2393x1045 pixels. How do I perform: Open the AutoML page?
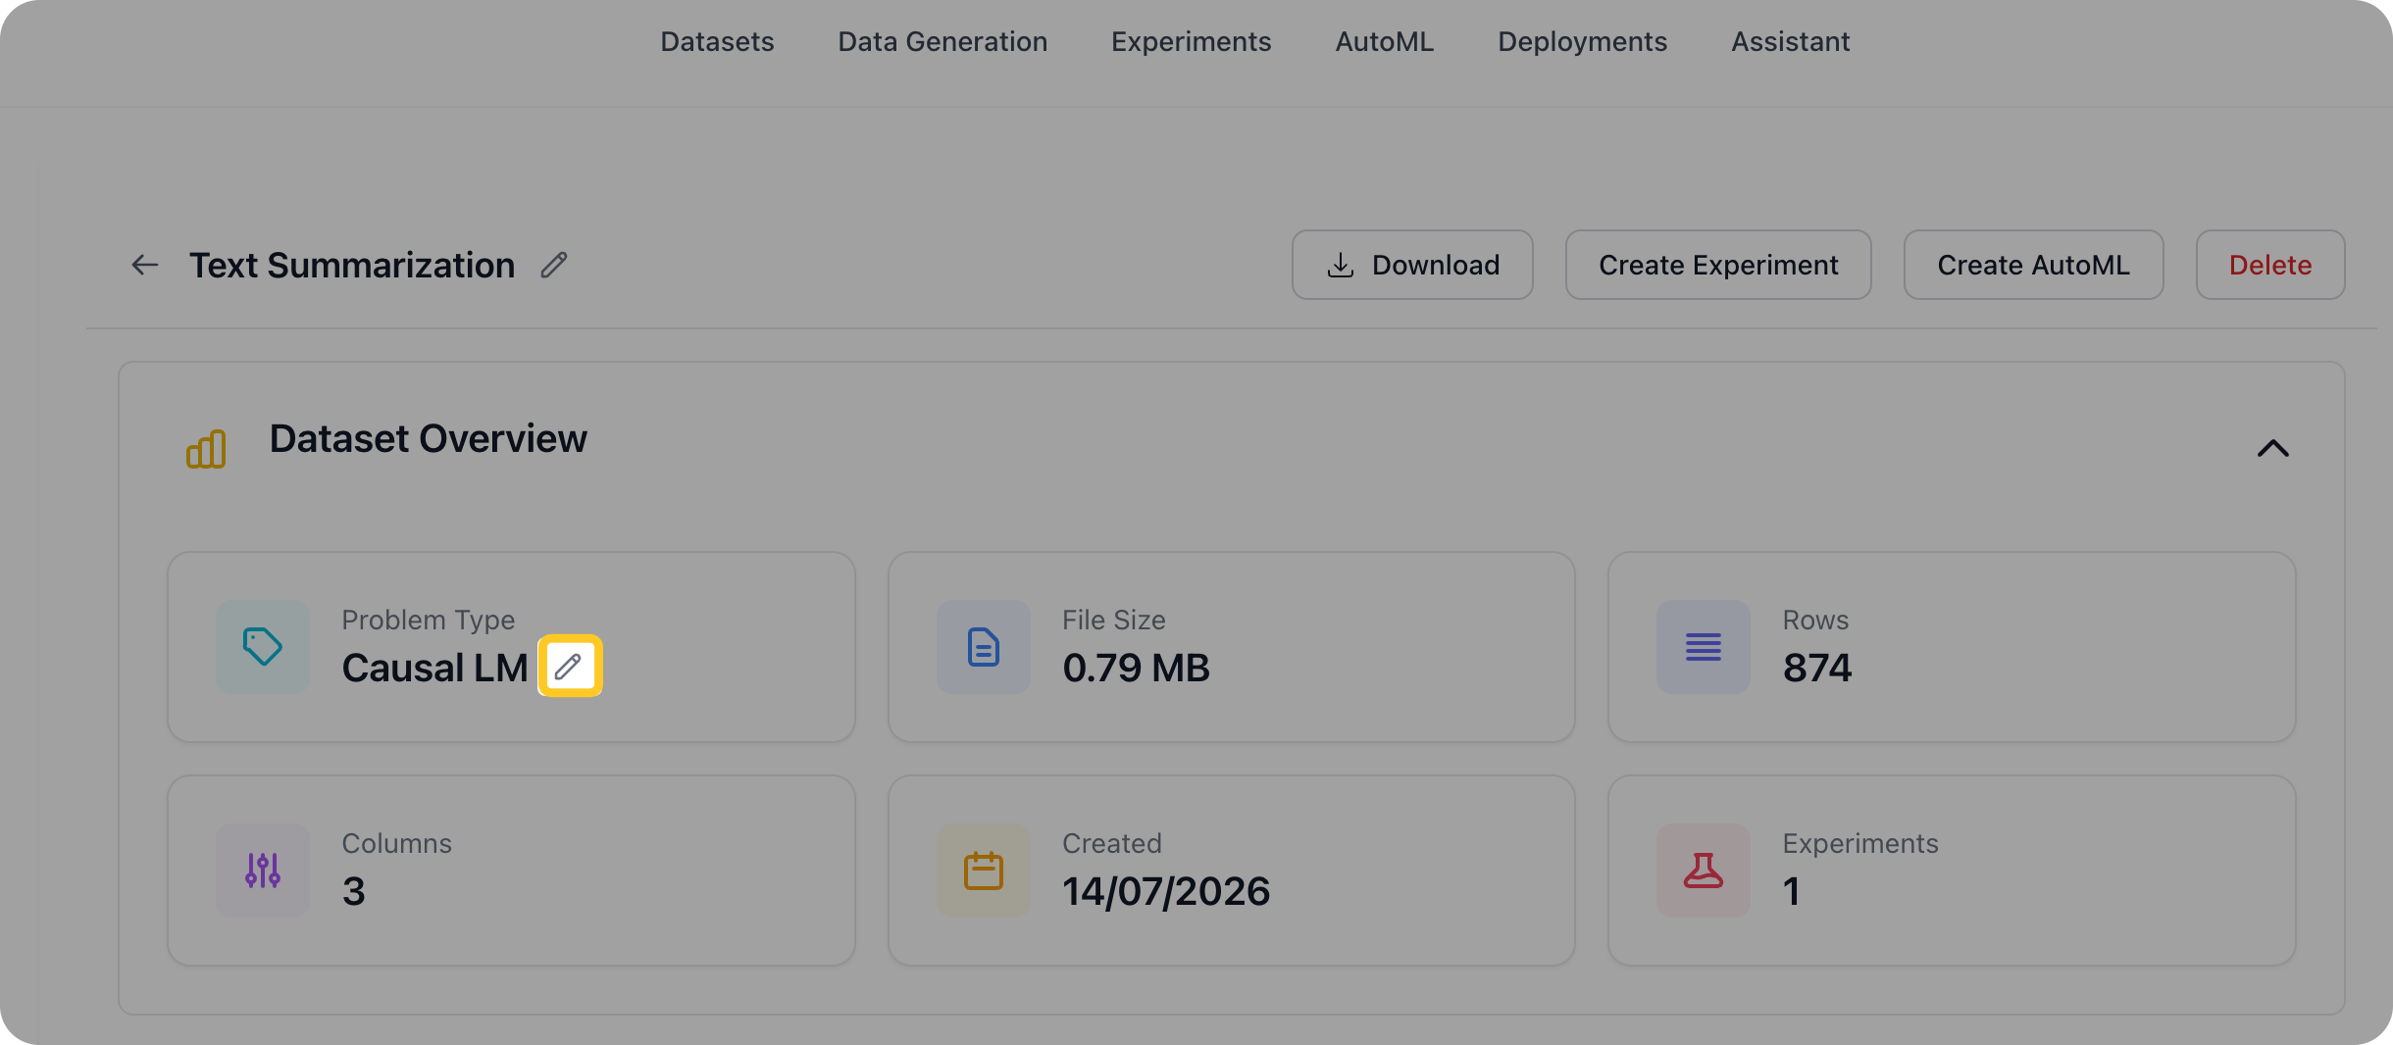[x=1384, y=41]
